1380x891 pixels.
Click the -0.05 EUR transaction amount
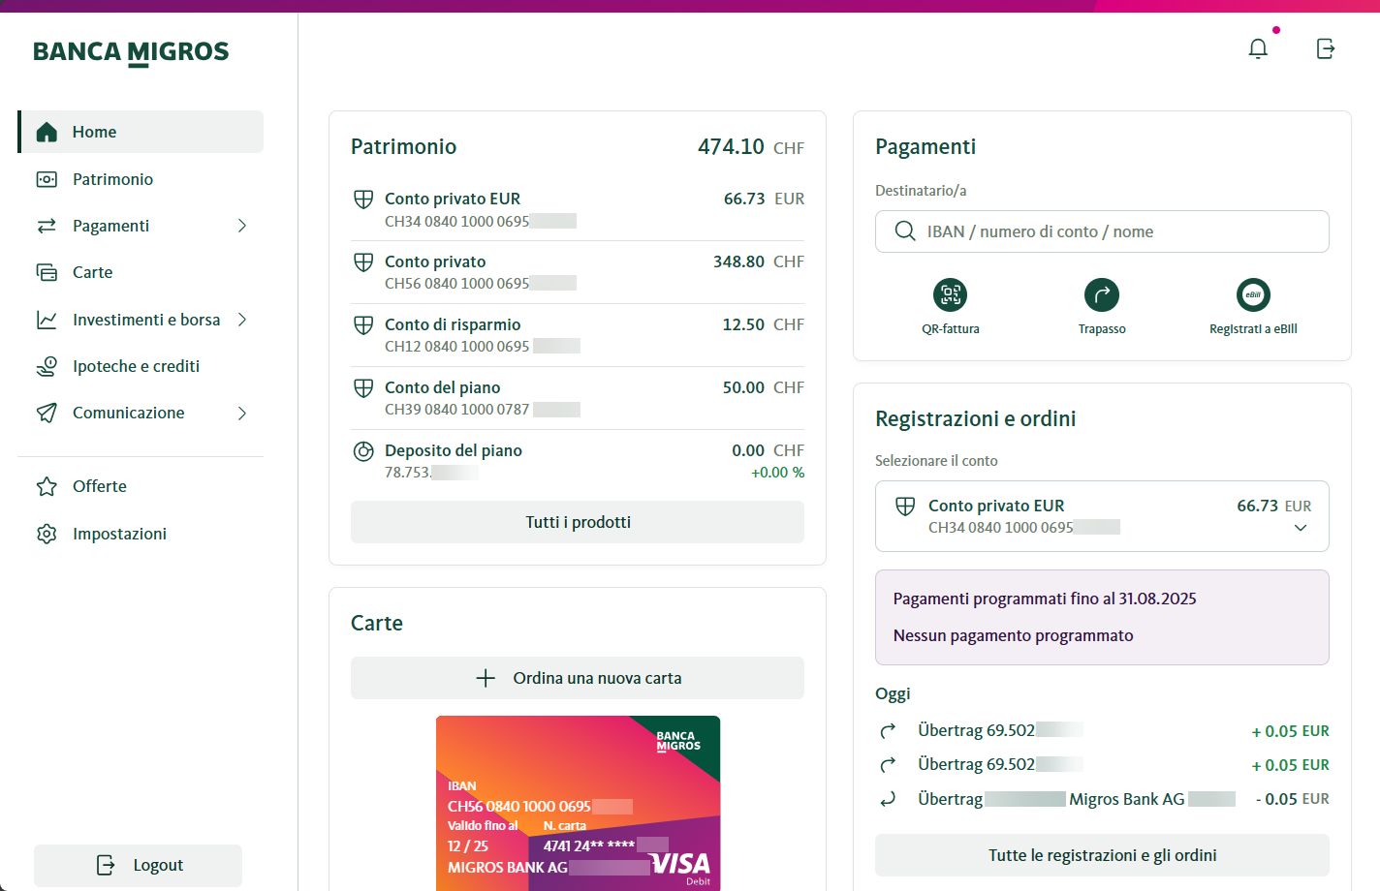coord(1292,799)
